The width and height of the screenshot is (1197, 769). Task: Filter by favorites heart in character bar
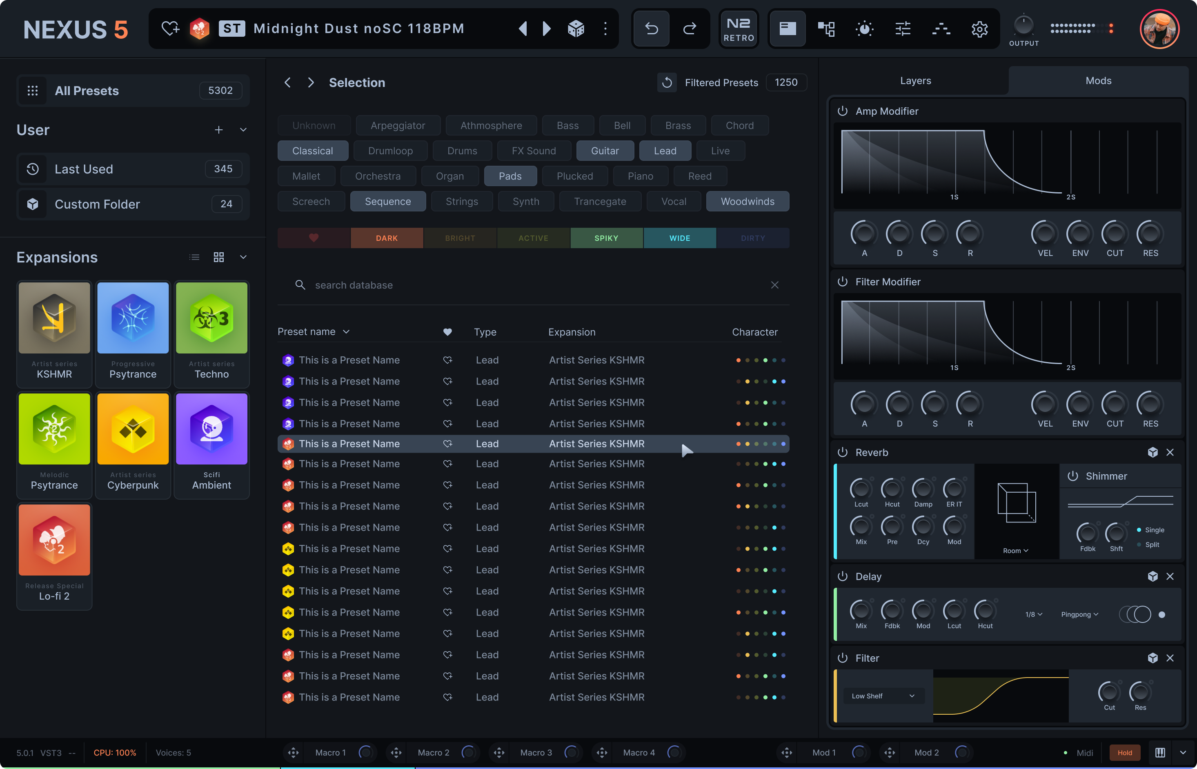click(314, 238)
